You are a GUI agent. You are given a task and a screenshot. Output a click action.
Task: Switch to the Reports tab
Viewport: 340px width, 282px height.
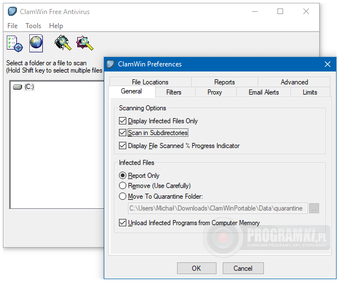click(x=224, y=82)
